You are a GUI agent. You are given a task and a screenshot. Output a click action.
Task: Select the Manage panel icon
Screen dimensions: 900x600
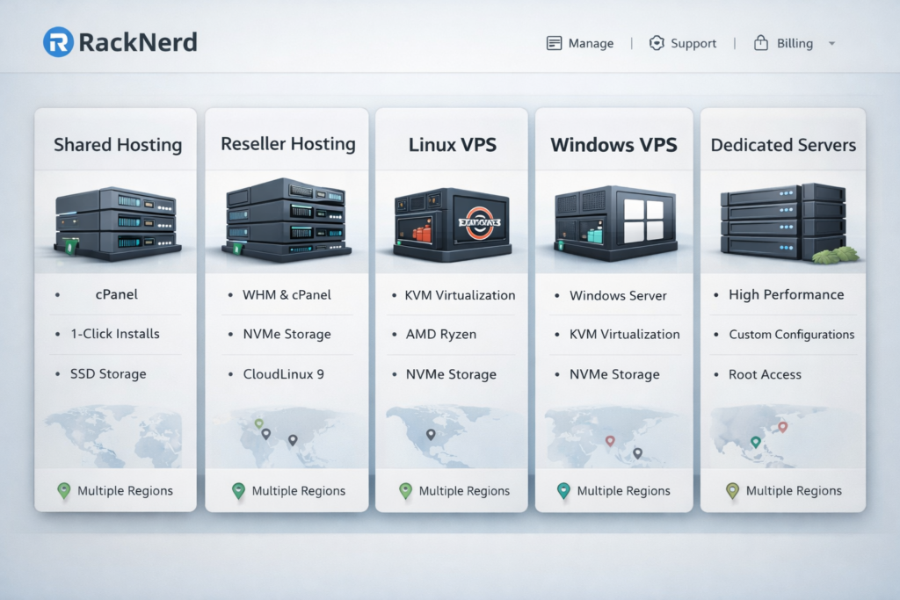(x=554, y=42)
